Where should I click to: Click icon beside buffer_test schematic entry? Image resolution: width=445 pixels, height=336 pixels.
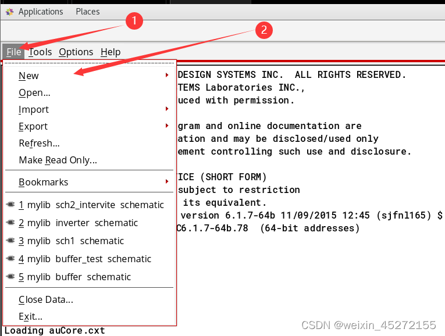11,259
